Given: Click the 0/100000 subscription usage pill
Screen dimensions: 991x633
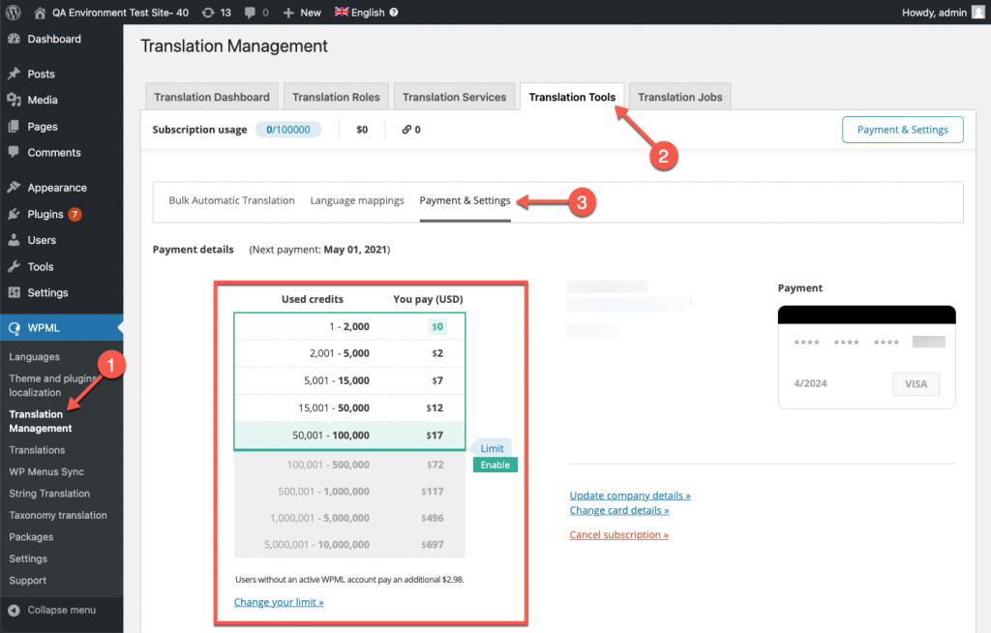Looking at the screenshot, I should click(x=288, y=130).
